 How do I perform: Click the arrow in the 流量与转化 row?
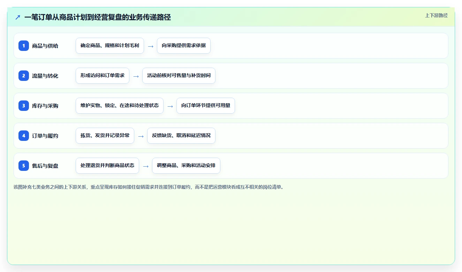(x=136, y=76)
